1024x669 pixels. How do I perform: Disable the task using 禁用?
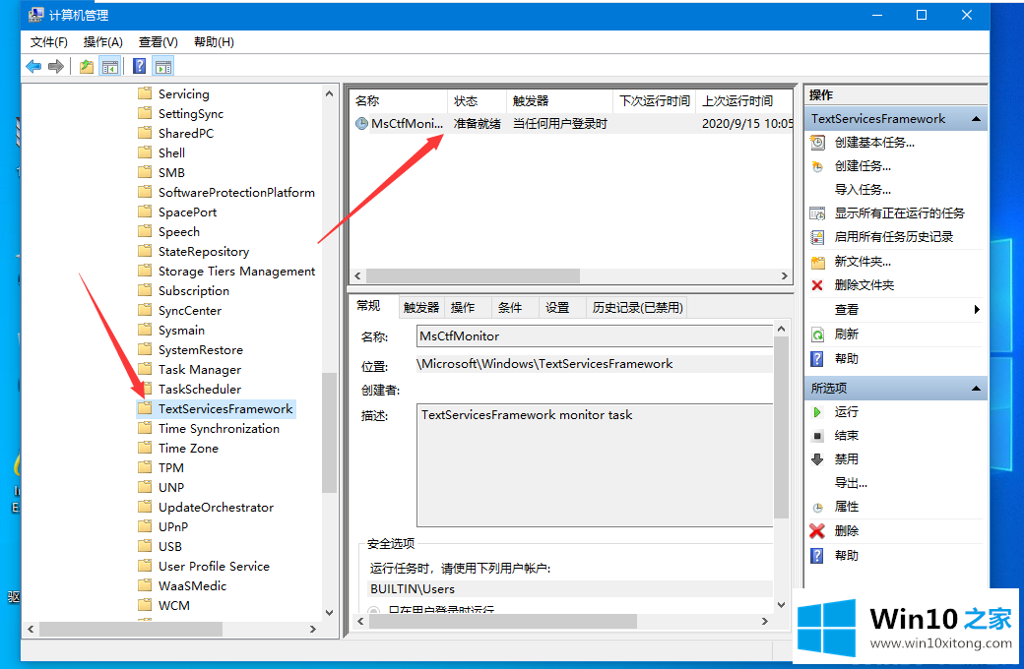click(x=846, y=458)
